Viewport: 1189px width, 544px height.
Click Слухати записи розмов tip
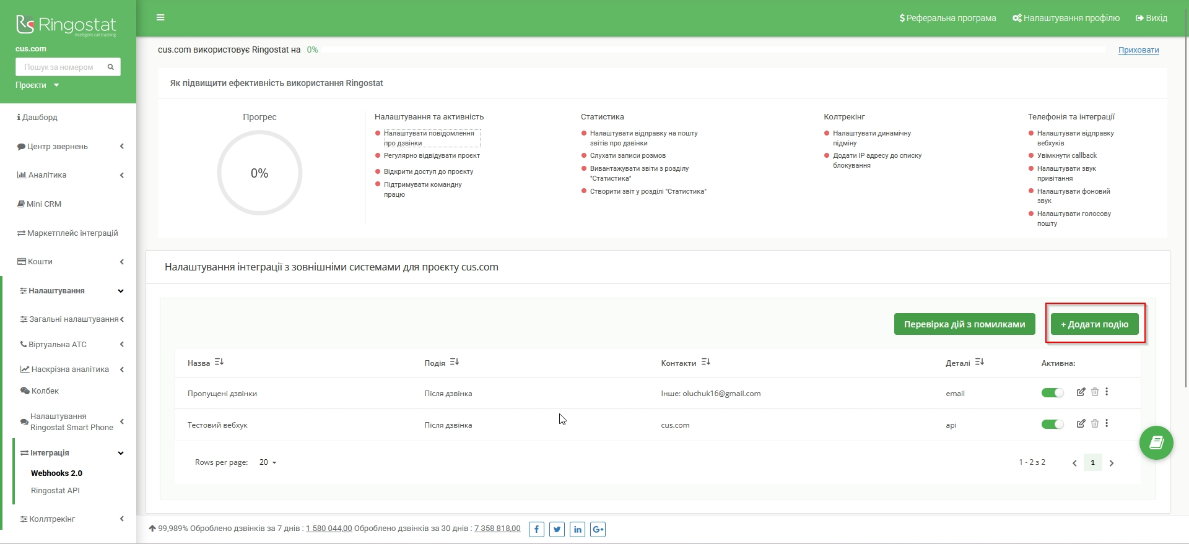click(x=628, y=155)
